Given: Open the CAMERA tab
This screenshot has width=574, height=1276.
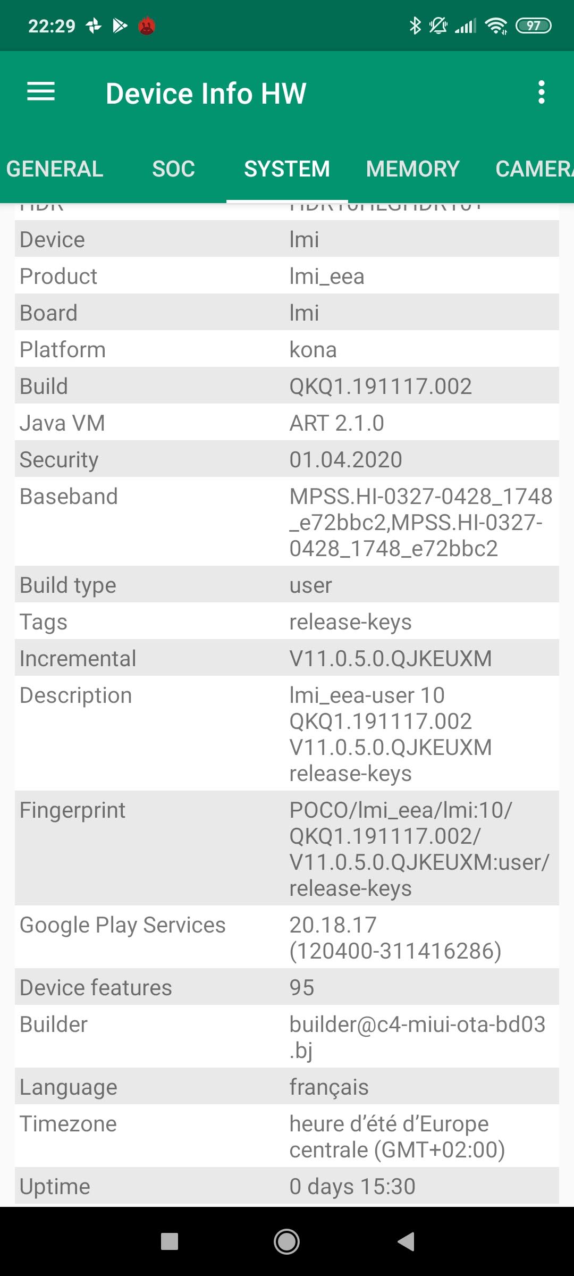Looking at the screenshot, I should pos(534,169).
